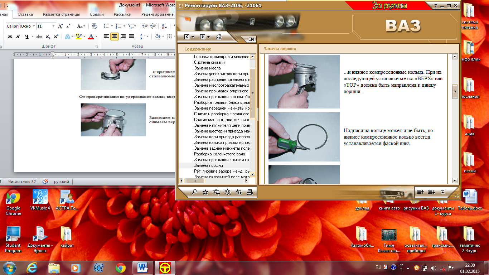Open Вставка ribbon tab
Image resolution: width=489 pixels, height=275 pixels.
(25, 14)
